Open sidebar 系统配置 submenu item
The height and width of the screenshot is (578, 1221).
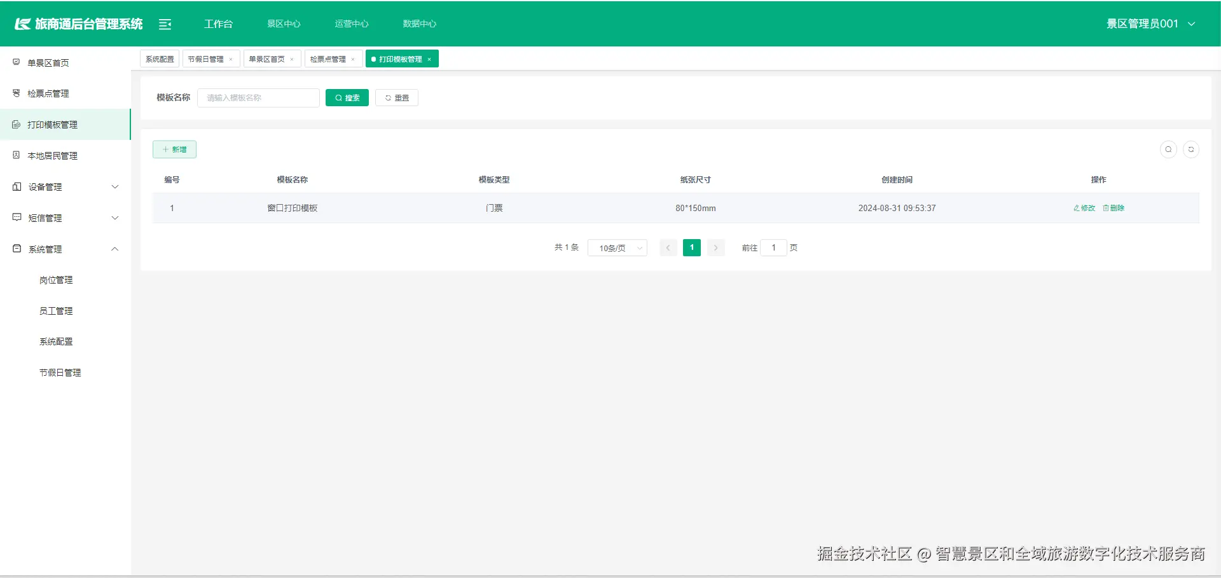pyautogui.click(x=56, y=341)
